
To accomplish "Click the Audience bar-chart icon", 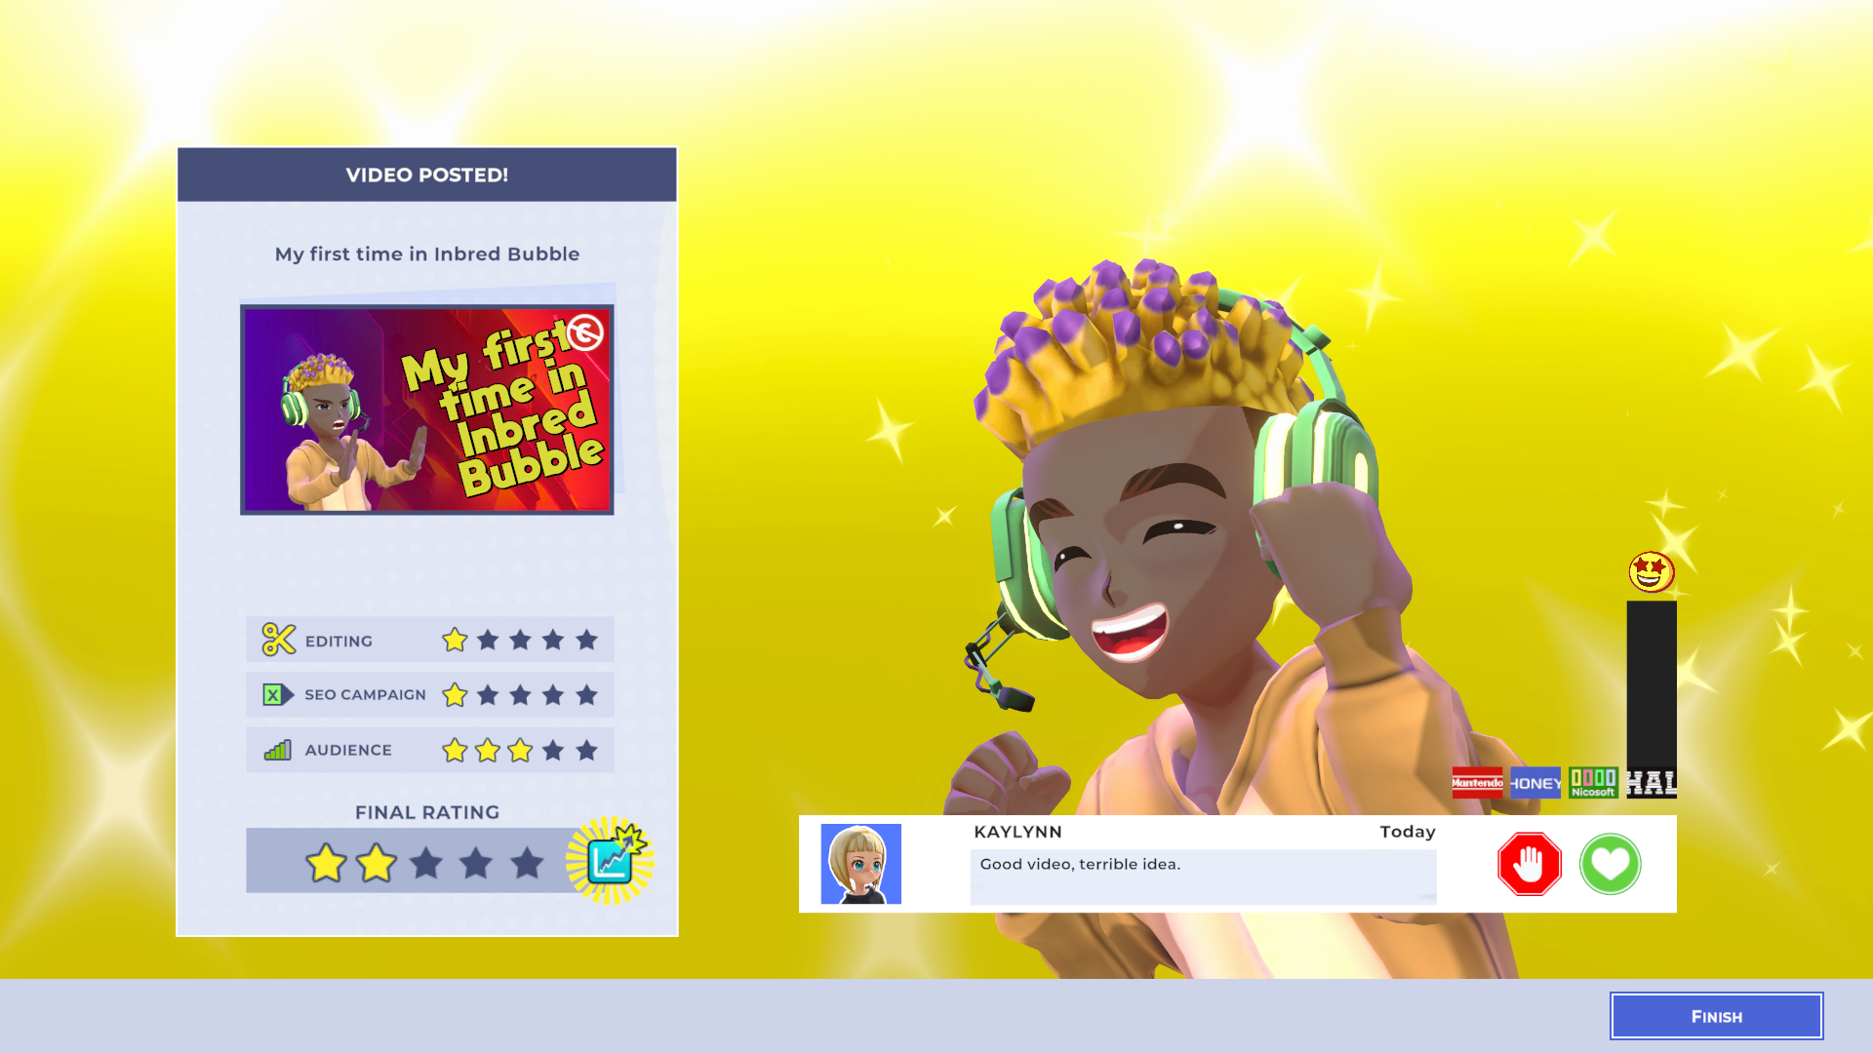I will point(278,750).
